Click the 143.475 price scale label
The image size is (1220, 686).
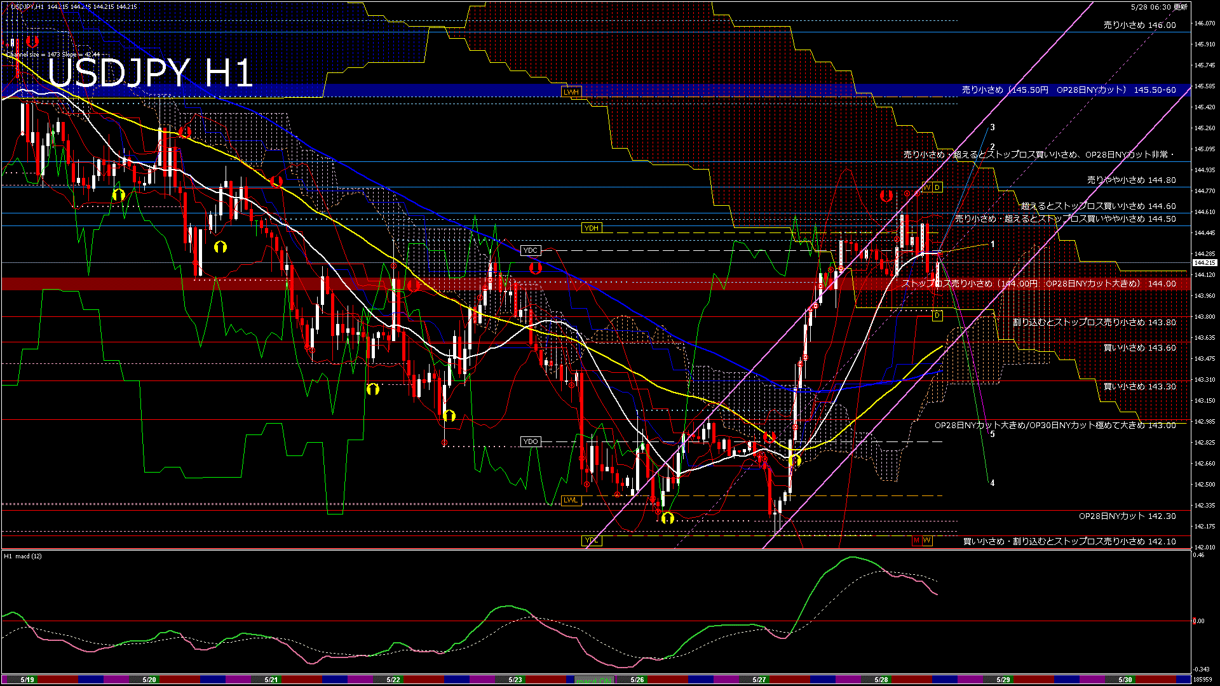[1205, 359]
